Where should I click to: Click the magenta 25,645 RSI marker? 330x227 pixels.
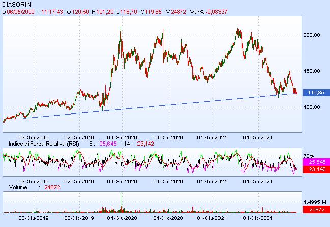point(316,162)
